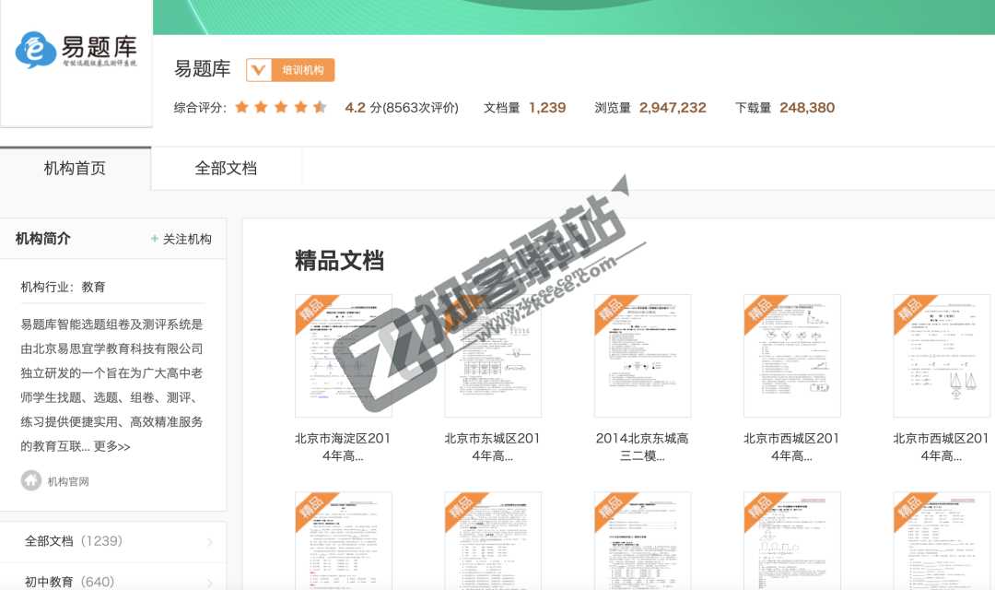This screenshot has height=590, width=995.
Task: Click the home icon beside 机构官网
Action: tap(29, 480)
